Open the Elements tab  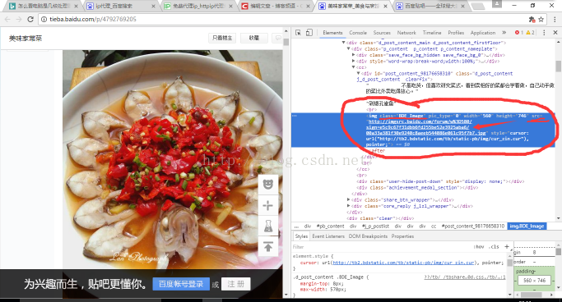coord(332,33)
